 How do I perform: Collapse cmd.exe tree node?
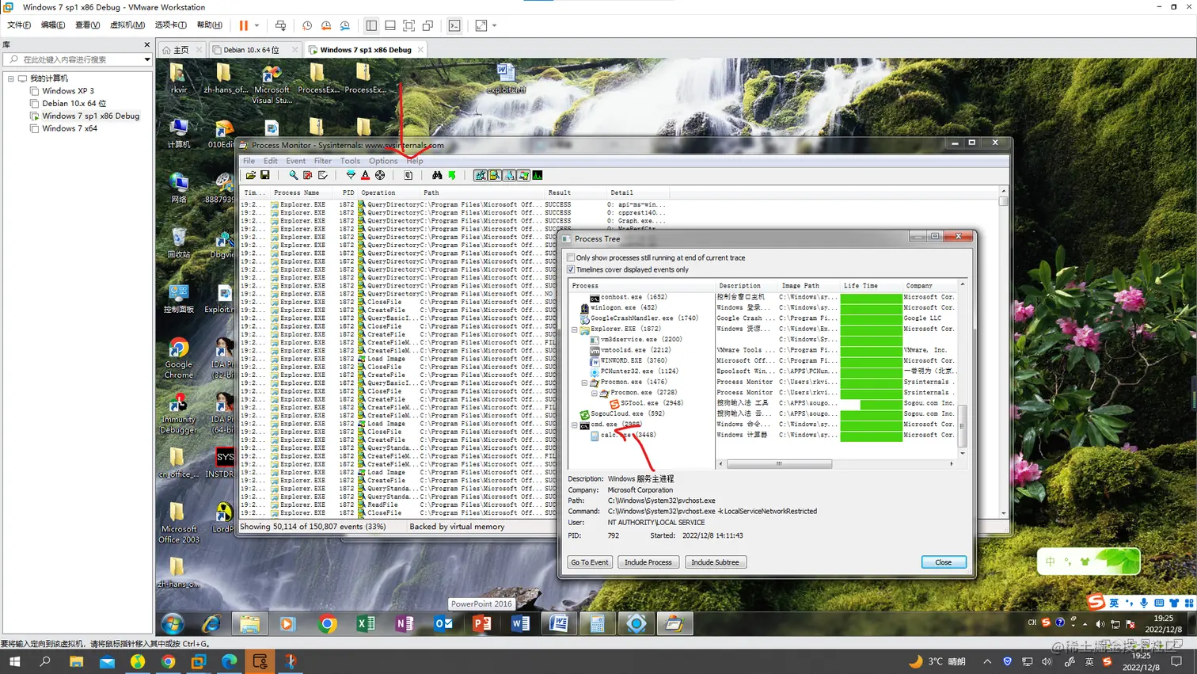(575, 425)
